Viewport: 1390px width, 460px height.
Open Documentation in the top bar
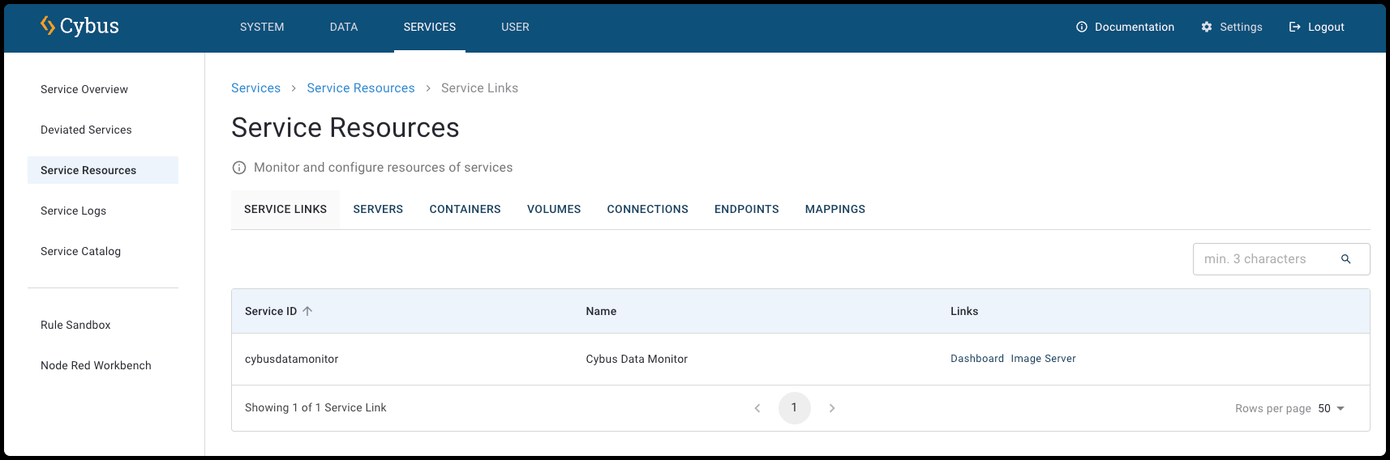point(1125,27)
